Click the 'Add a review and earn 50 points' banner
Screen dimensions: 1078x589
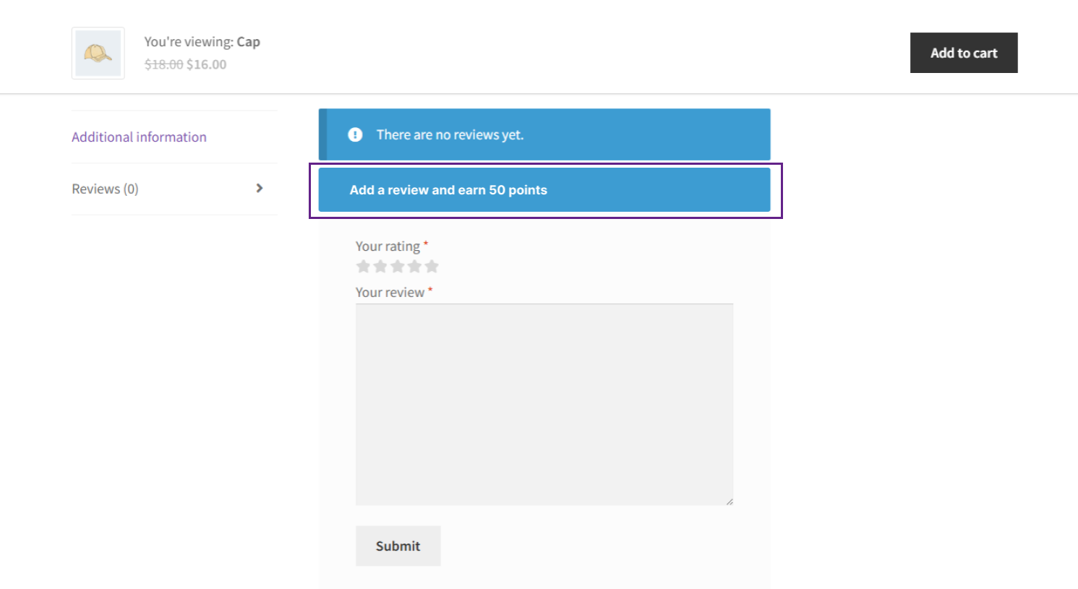pyautogui.click(x=448, y=190)
